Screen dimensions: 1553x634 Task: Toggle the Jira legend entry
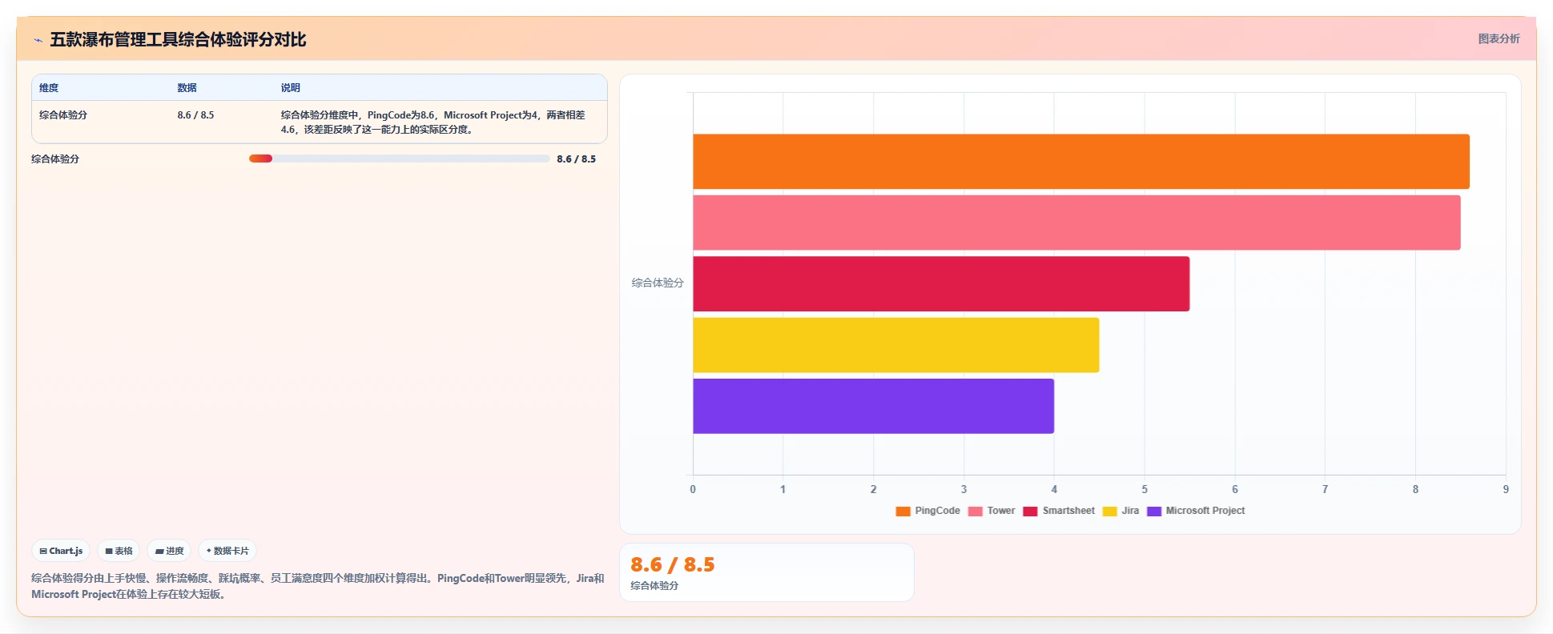click(1120, 511)
